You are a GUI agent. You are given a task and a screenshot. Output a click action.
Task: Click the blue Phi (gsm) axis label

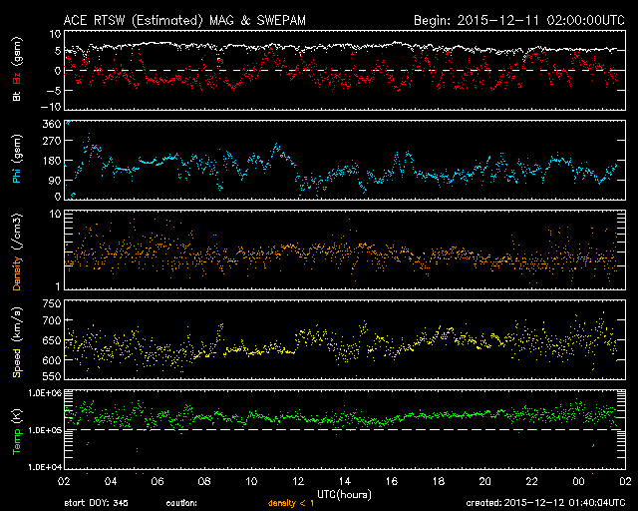[17, 161]
